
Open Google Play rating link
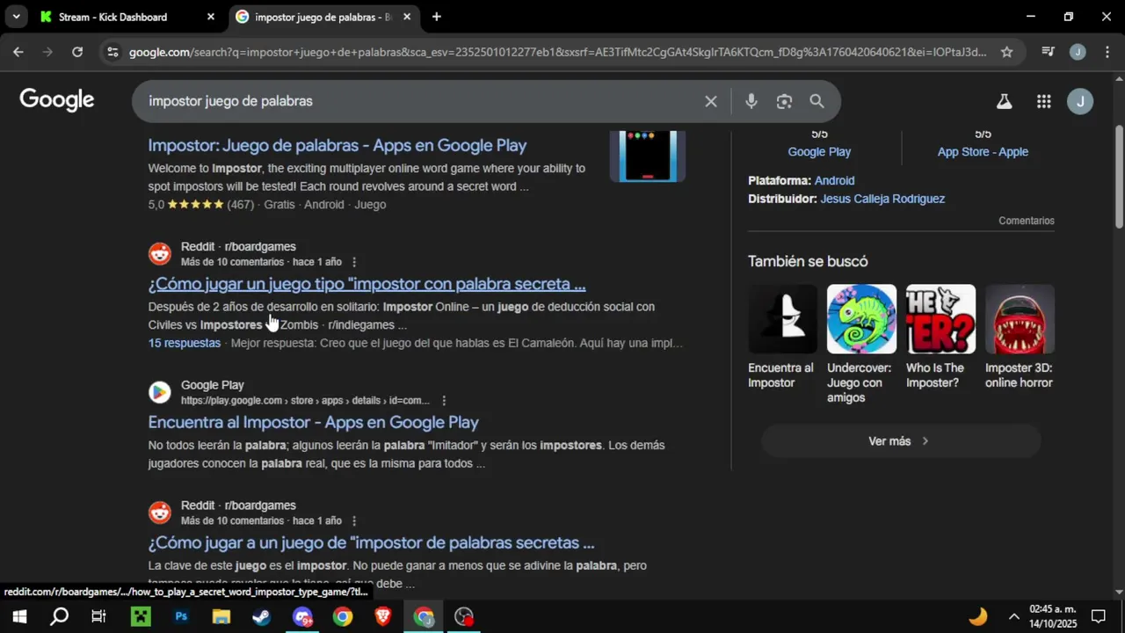coord(819,151)
